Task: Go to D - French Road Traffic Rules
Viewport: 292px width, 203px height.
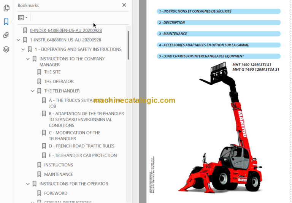Action: pyautogui.click(x=82, y=146)
